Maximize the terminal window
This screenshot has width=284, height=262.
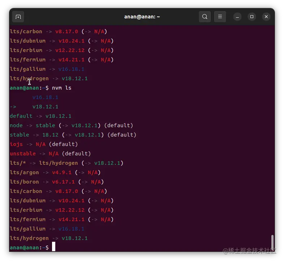[252, 17]
